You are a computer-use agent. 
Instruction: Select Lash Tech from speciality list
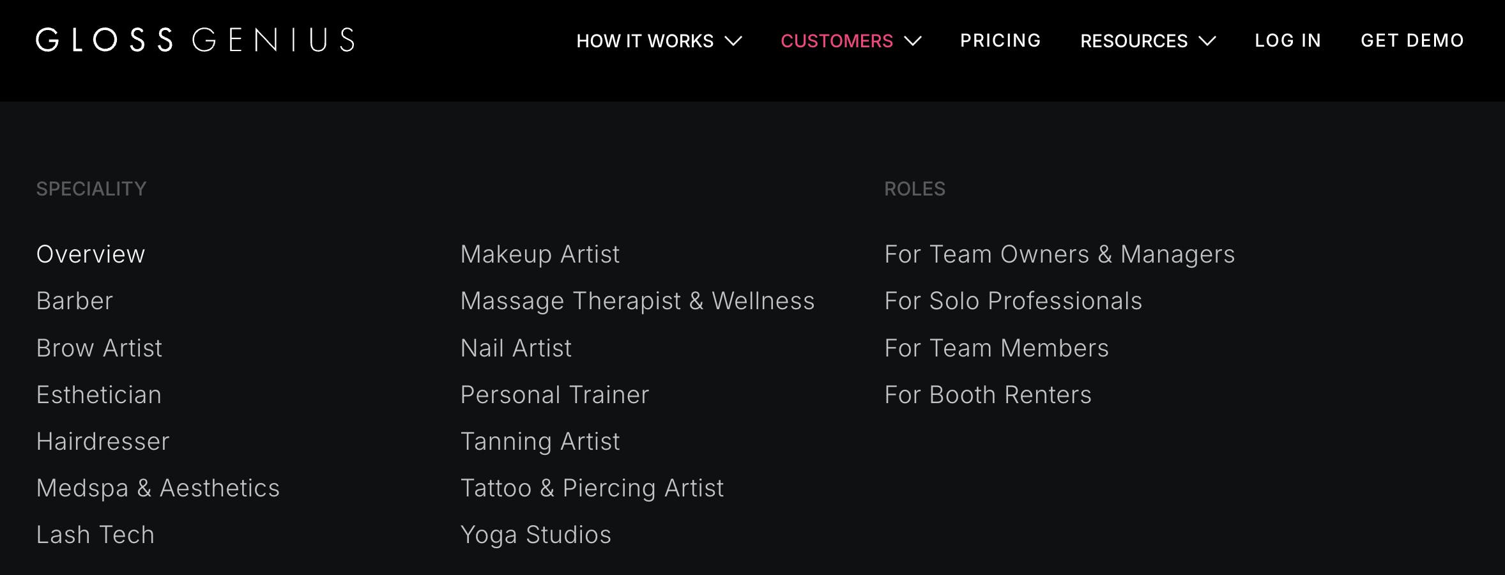coord(96,535)
